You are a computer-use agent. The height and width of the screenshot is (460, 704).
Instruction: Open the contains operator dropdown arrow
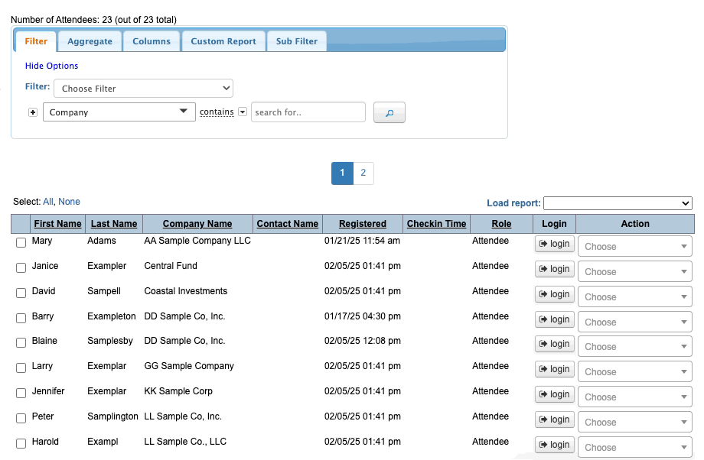pos(243,112)
